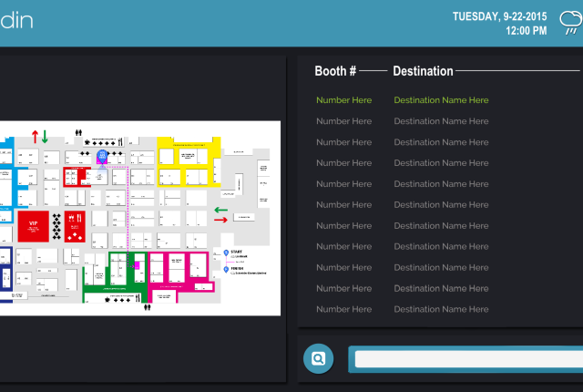Click the red up arrow on map
The width and height of the screenshot is (583, 392).
click(35, 137)
